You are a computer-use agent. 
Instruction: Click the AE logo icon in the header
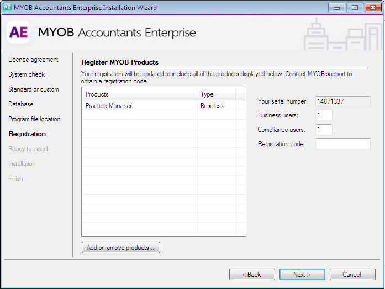(19, 33)
